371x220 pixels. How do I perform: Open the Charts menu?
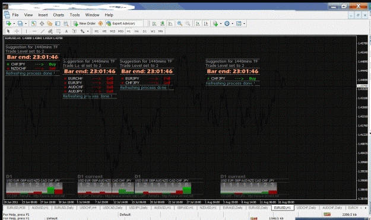click(58, 15)
